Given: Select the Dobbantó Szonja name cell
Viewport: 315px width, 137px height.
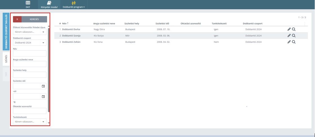Looking at the screenshot, I should pos(71,36).
